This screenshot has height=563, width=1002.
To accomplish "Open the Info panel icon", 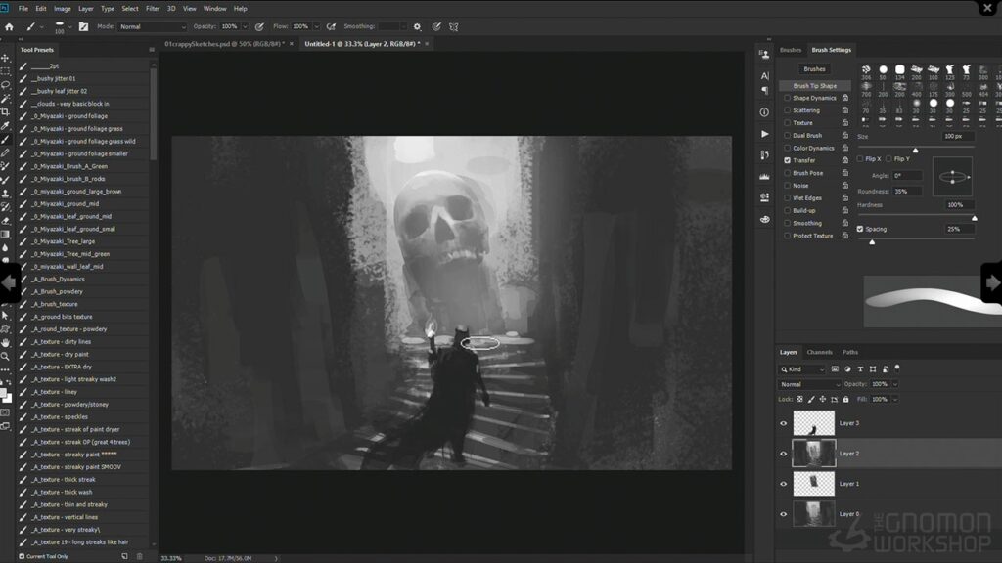I will point(764,112).
